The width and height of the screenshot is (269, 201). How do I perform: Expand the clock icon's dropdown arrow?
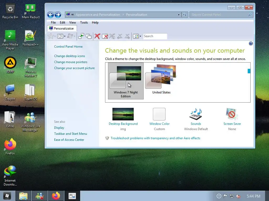click(65, 36)
